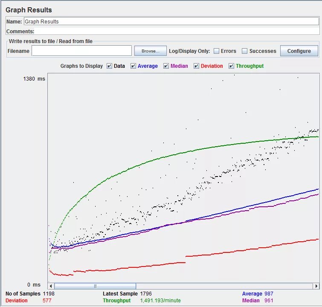Toggle the Data graph checkbox

(x=109, y=66)
